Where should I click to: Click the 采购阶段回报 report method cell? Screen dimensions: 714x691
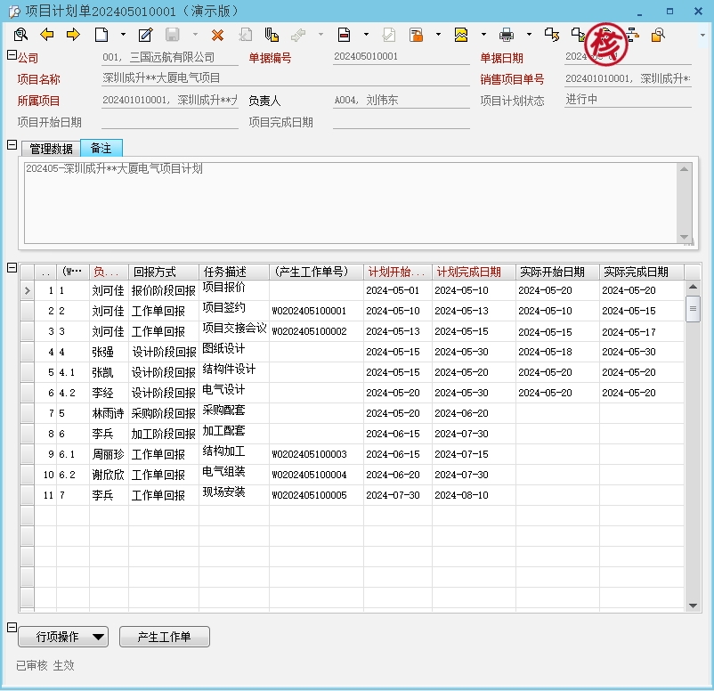tap(164, 413)
